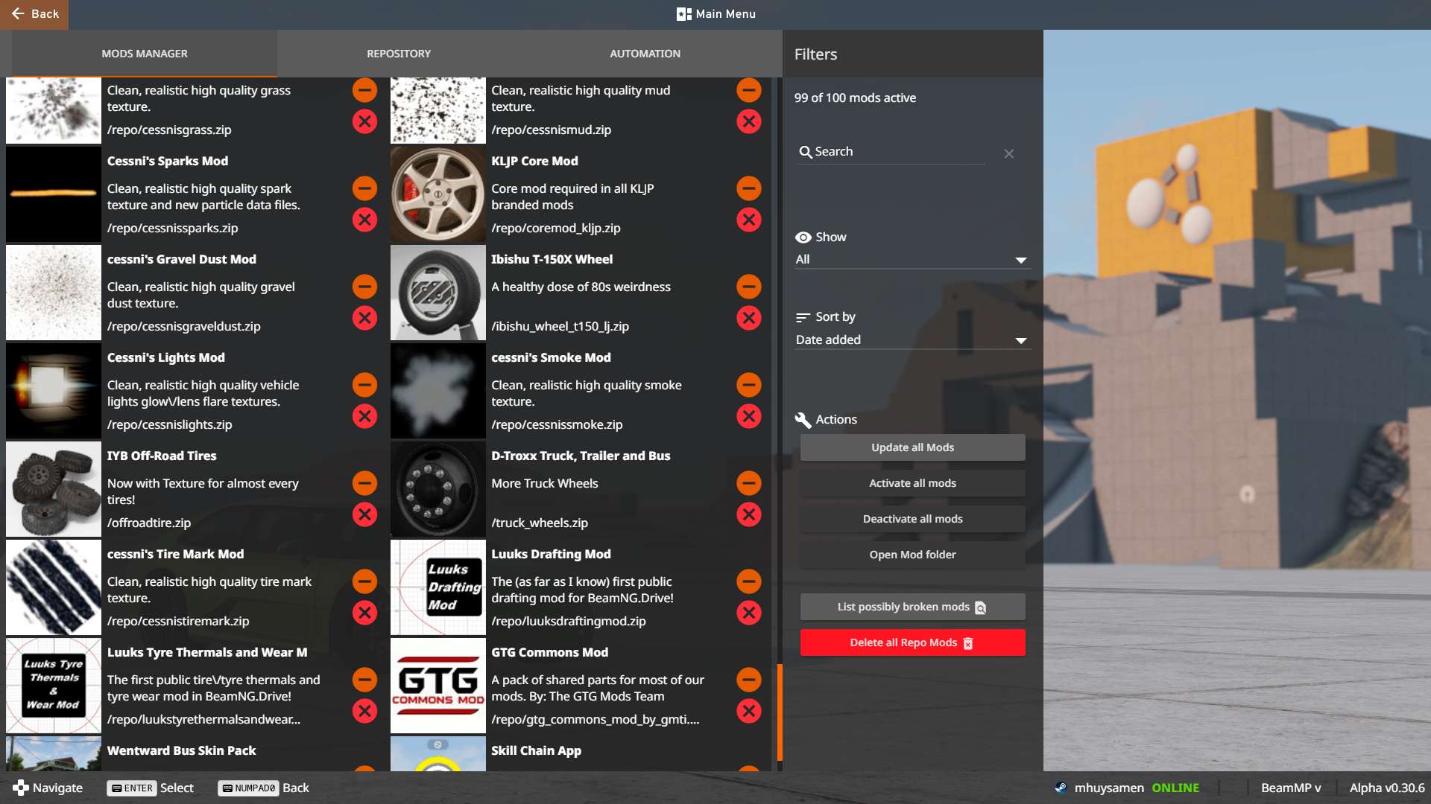
Task: Click the NUMPAD0 Back hint
Action: coord(263,788)
